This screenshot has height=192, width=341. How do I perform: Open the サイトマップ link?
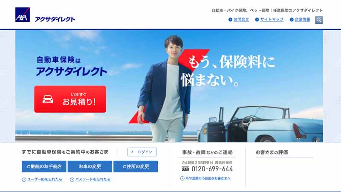(272, 20)
